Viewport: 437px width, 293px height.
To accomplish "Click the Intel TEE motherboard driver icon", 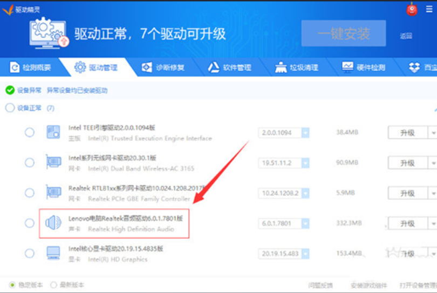I will 53,132.
